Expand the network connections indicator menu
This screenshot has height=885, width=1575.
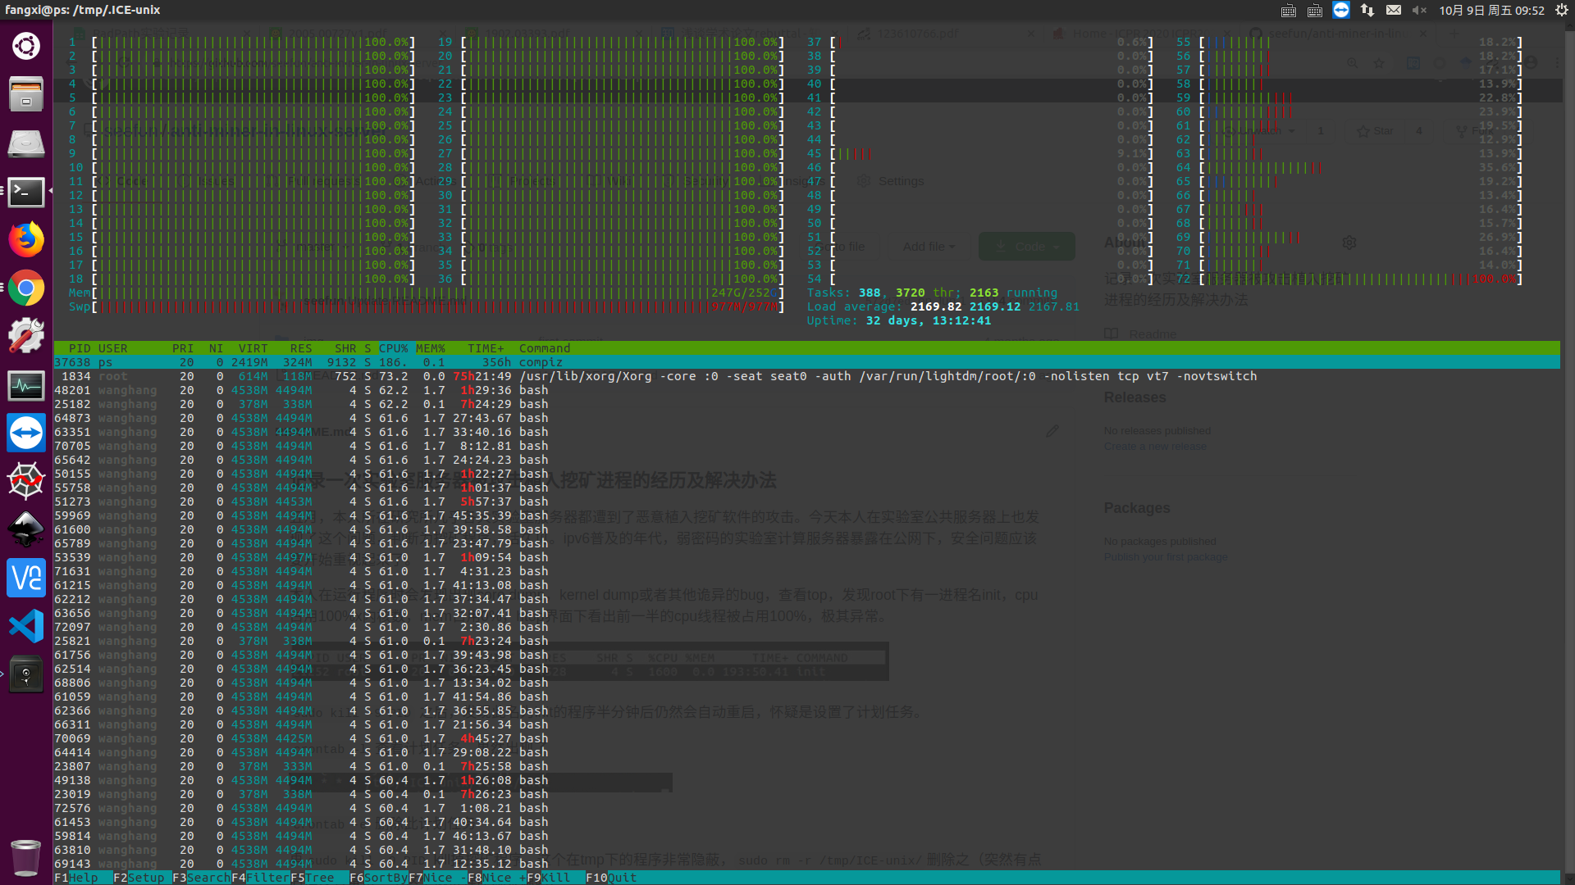coord(1367,11)
